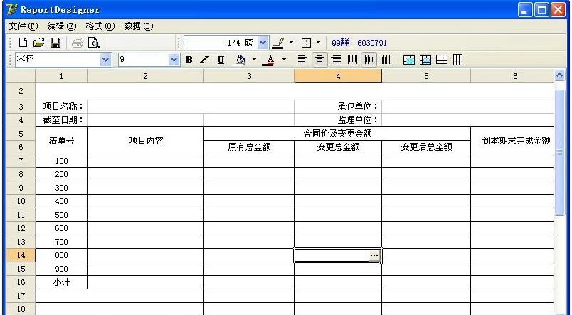Select row header 14
Image resolution: width=572 pixels, height=315 pixels.
[x=21, y=255]
